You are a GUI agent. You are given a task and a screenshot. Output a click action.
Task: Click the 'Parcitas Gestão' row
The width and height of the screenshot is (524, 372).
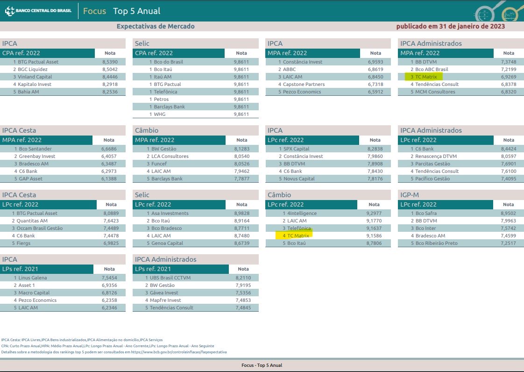coord(461,164)
